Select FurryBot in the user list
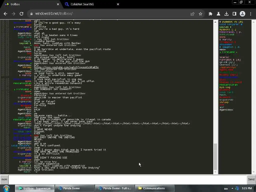256x192 pixels. (x=230, y=60)
